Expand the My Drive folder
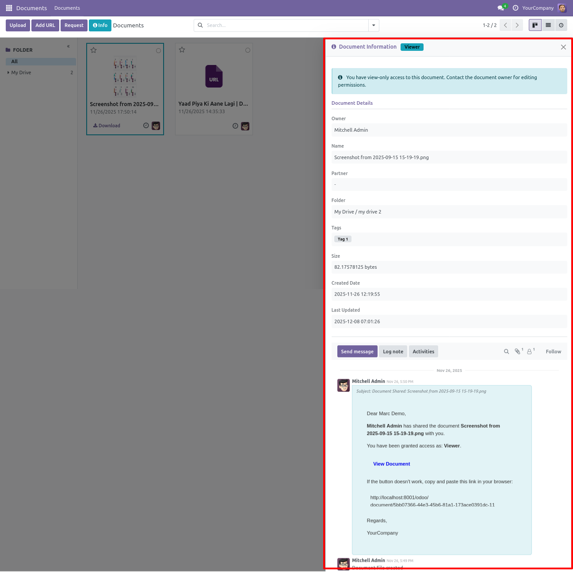The width and height of the screenshot is (573, 572). pos(8,72)
